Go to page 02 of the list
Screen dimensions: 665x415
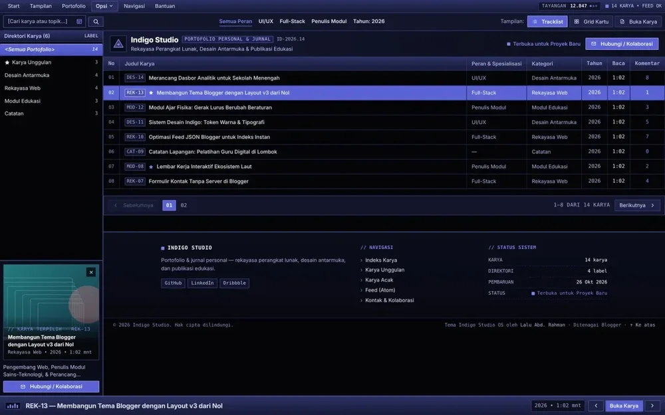pyautogui.click(x=184, y=205)
